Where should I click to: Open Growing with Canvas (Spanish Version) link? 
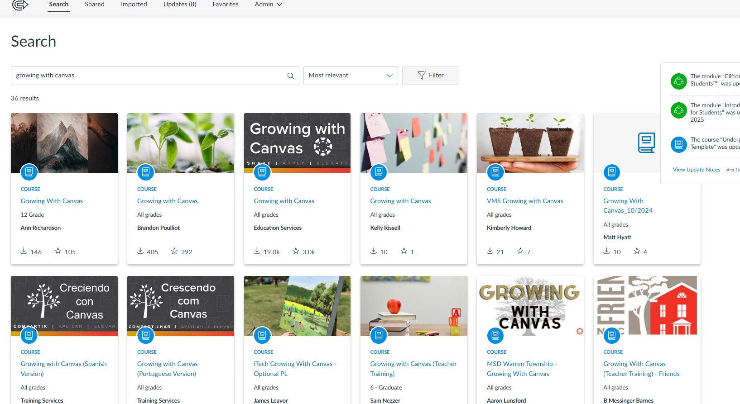[64, 369]
